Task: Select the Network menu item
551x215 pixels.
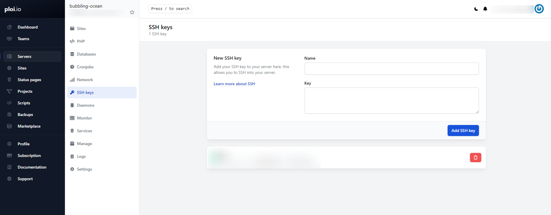Action: (85, 80)
